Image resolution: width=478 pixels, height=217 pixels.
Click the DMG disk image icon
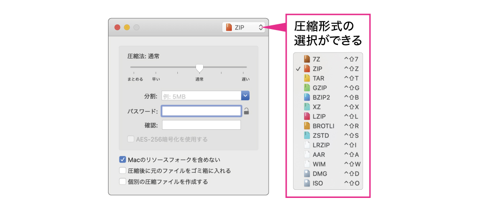coord(307,174)
